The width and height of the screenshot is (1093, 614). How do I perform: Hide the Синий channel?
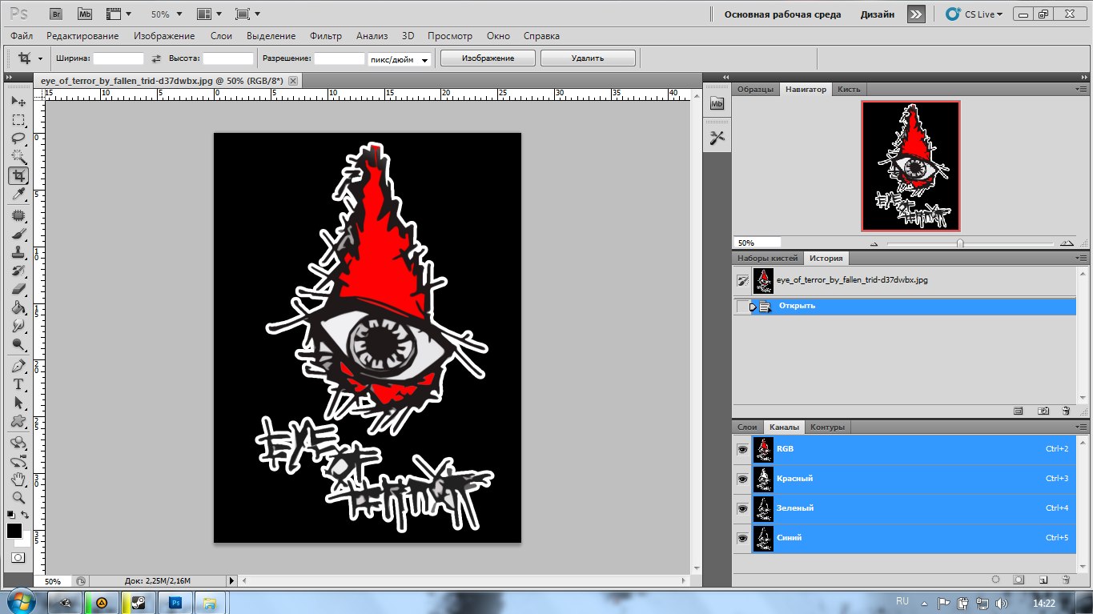click(x=742, y=538)
